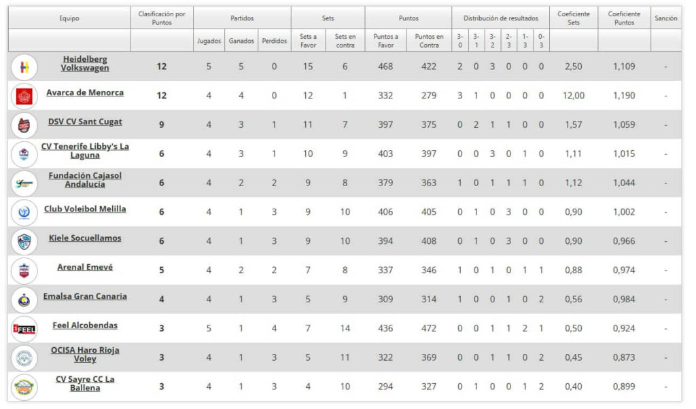Click the Clasificación por Puntos header
Viewport: 696px width, 409px height.
click(162, 19)
